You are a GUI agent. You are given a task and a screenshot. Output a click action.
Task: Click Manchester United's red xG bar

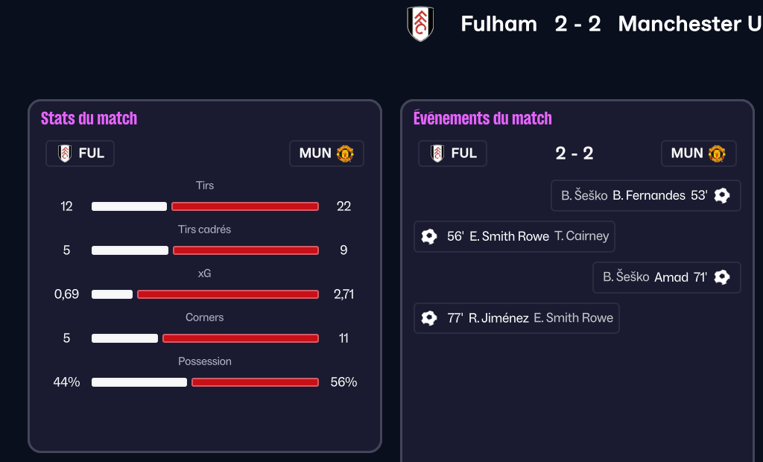pos(227,294)
